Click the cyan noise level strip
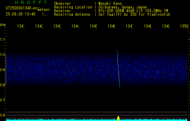This screenshot has height=121, width=190. click(97, 120)
